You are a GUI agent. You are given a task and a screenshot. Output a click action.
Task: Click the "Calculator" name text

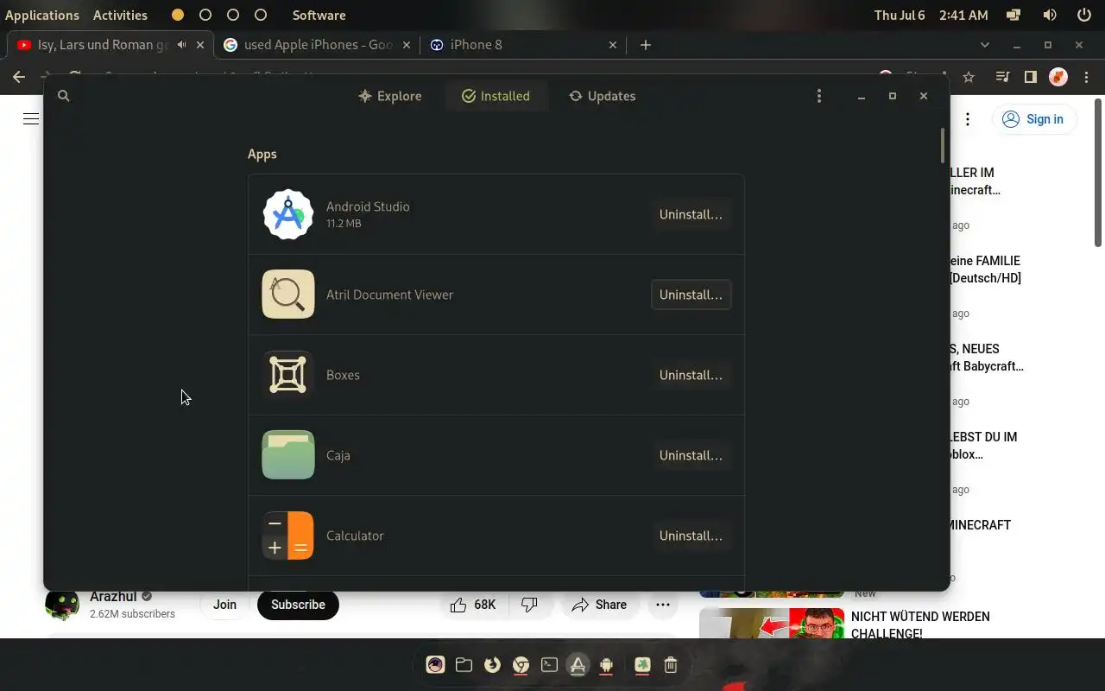pos(355,536)
